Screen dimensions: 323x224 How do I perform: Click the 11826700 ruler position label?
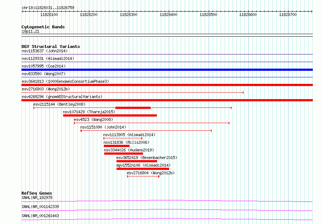point(288,15)
